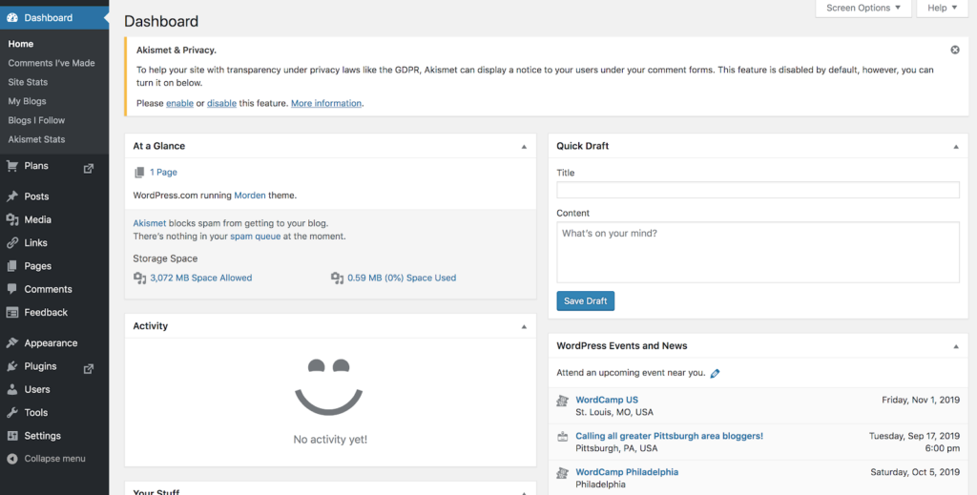Click the Collapse menu arrow icon
This screenshot has height=495, width=977.
[12, 459]
